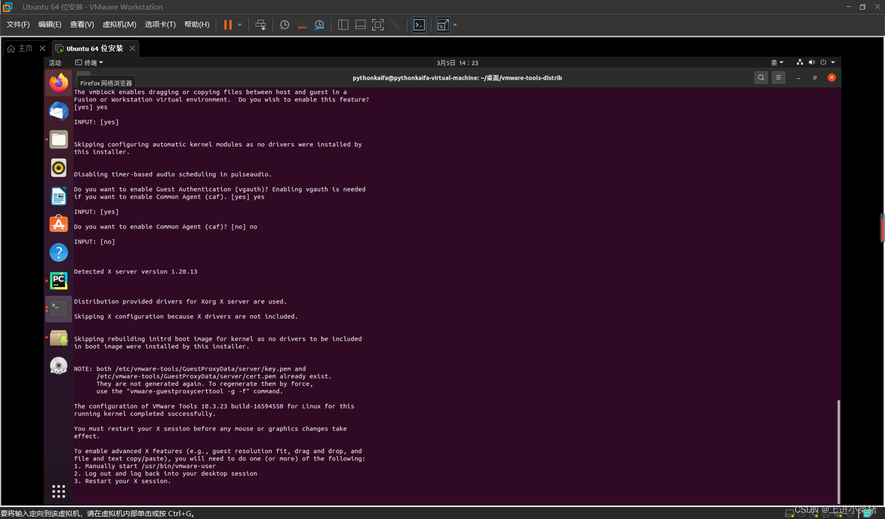Click the volume control in the top bar
The image size is (885, 519).
tap(812, 62)
